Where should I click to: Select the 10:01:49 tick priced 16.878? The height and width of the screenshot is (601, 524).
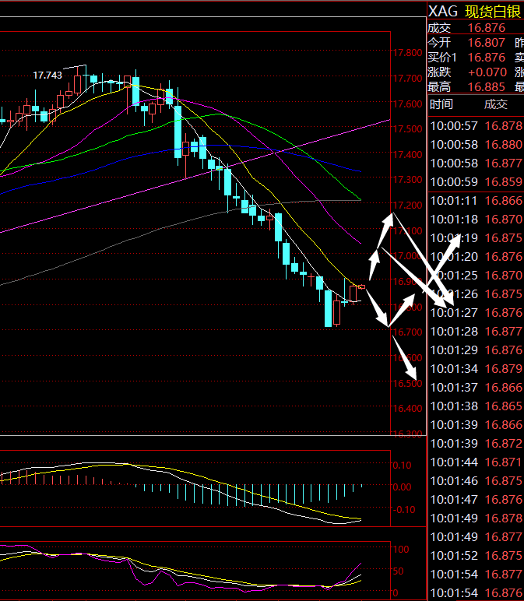coord(476,518)
